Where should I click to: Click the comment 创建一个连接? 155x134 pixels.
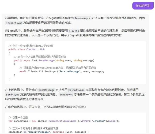[x=18, y=117]
